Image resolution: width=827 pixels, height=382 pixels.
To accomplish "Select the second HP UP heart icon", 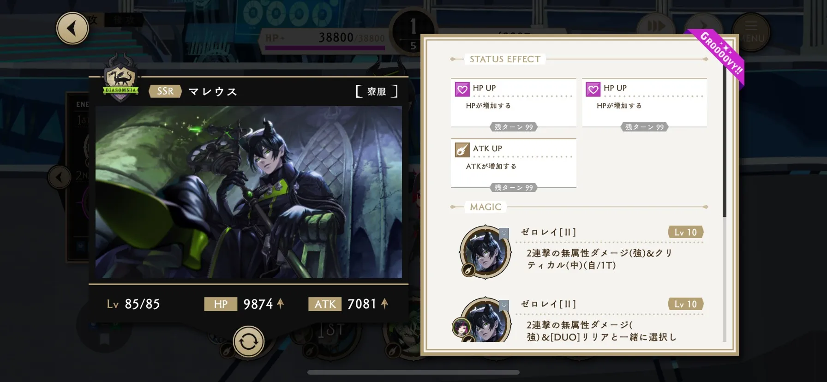I will pyautogui.click(x=593, y=89).
